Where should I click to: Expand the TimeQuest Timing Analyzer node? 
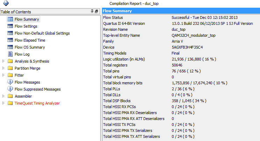3,103
